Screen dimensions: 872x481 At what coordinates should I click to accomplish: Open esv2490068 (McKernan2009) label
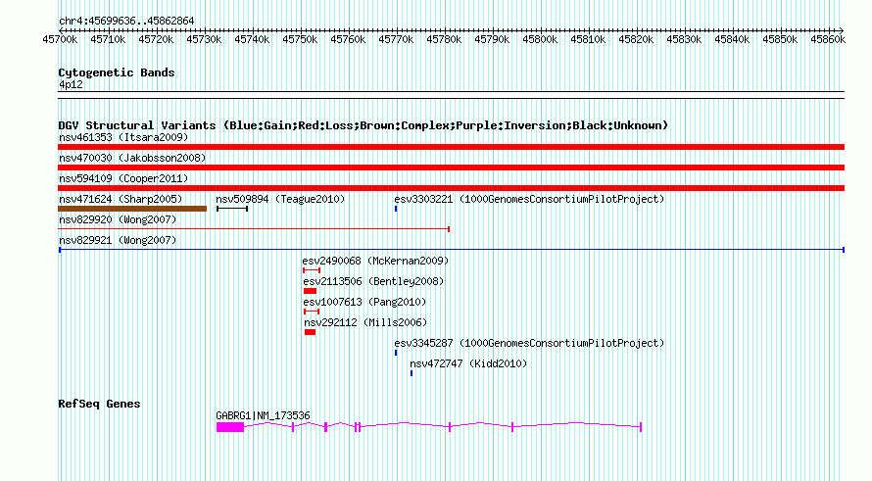pos(375,261)
